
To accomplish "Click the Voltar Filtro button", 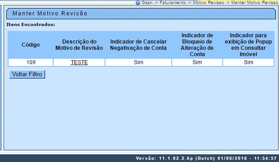I will [27, 74].
